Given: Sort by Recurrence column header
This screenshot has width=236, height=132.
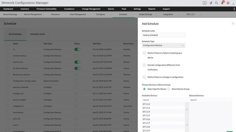Looking at the screenshot, I should pyautogui.click(x=128, y=44).
